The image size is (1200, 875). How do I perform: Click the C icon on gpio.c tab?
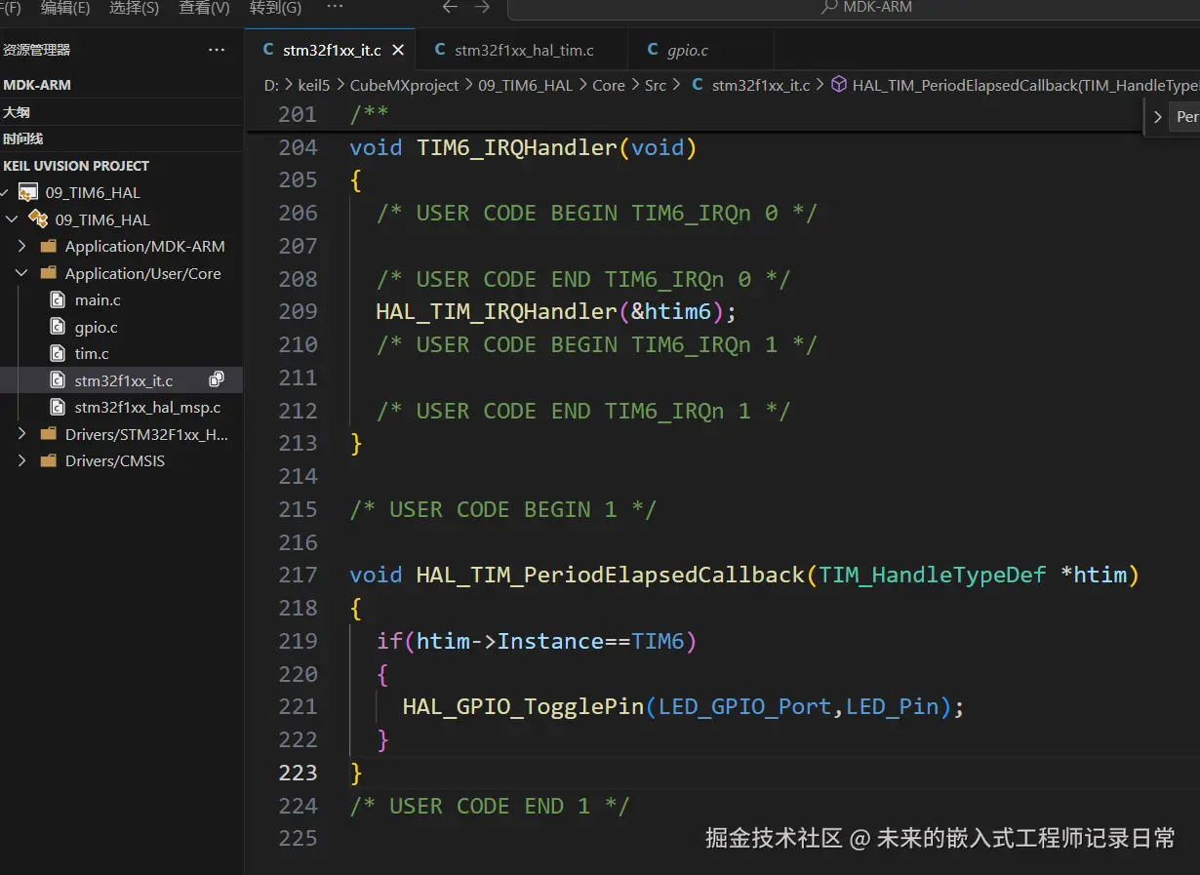pos(653,50)
